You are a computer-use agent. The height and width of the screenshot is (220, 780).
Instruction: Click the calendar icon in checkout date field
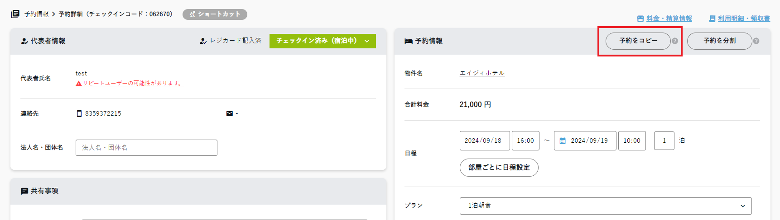(563, 141)
